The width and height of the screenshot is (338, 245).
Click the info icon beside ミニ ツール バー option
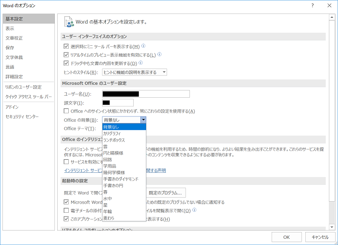pos(143,46)
